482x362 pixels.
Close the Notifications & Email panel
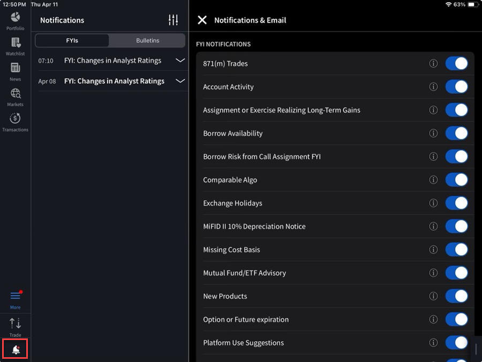click(202, 20)
